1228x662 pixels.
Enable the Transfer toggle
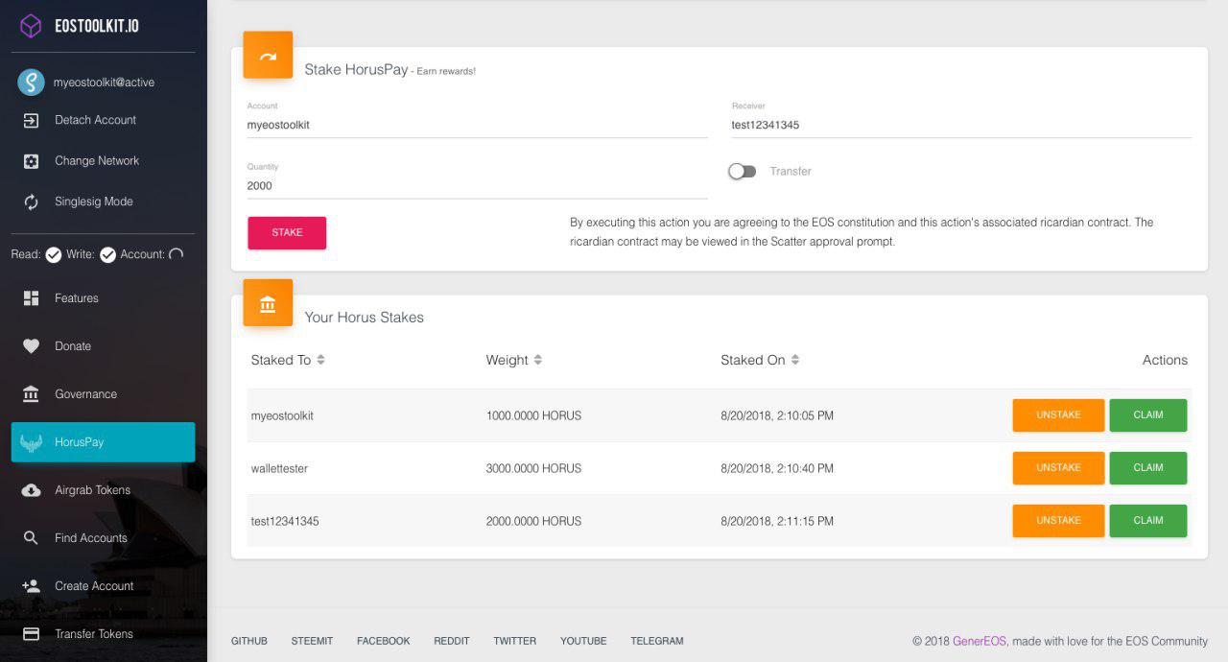(x=743, y=171)
